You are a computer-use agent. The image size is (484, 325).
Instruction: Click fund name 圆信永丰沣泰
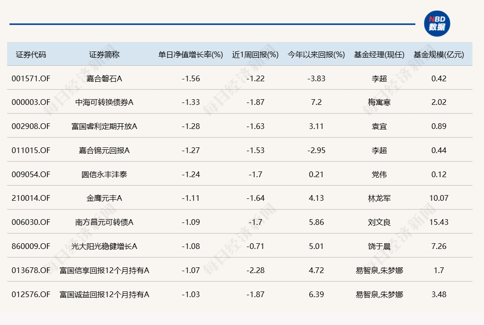tap(105, 174)
